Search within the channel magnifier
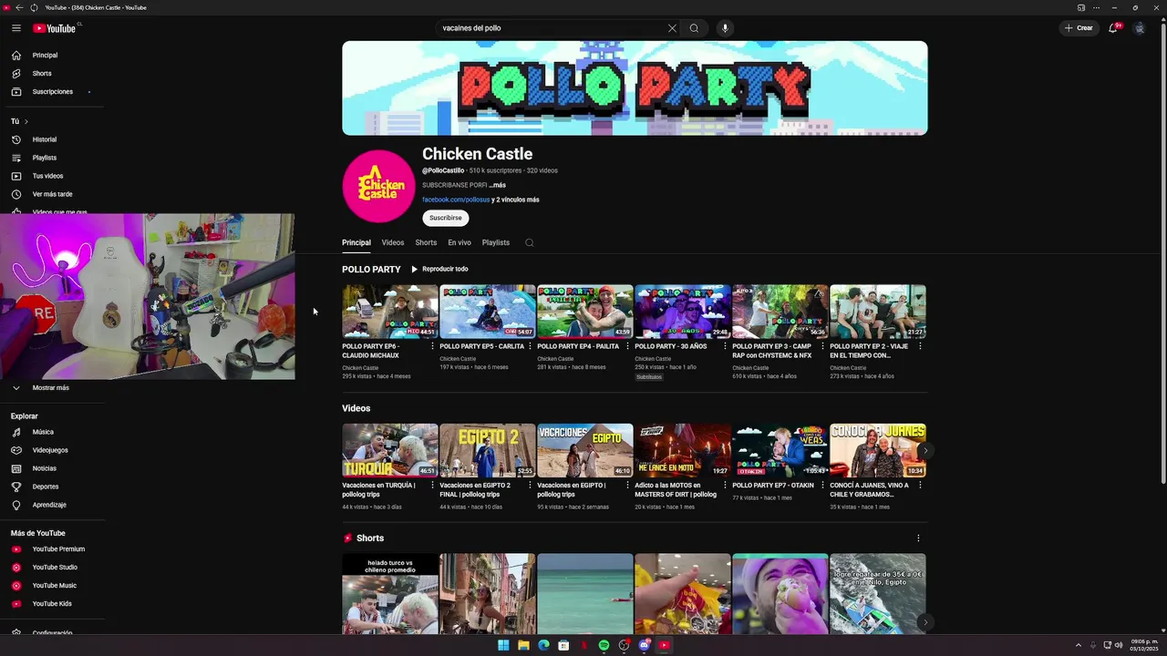Viewport: 1167px width, 656px height. tap(530, 243)
